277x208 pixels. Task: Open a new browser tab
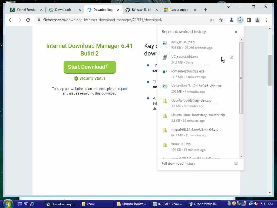[205, 10]
